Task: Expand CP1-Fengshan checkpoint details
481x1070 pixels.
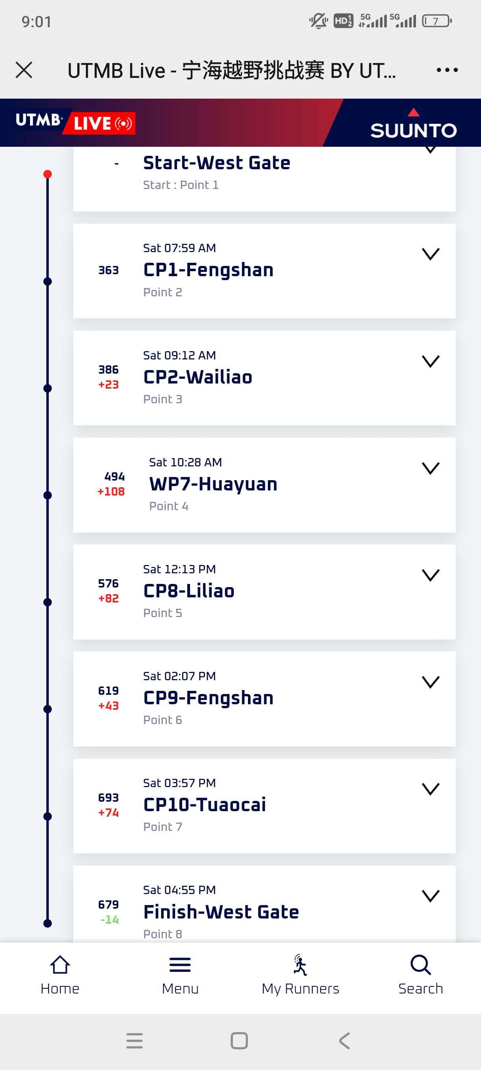Action: 431,254
